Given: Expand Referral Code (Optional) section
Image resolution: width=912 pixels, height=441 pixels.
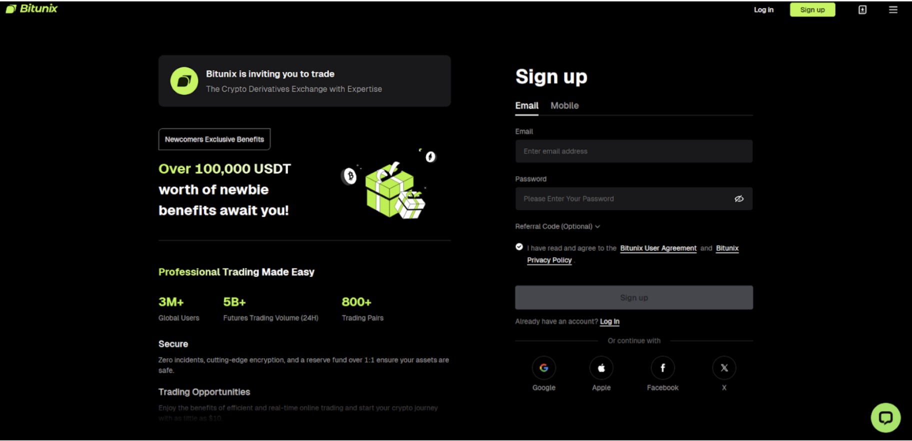Looking at the screenshot, I should point(557,226).
